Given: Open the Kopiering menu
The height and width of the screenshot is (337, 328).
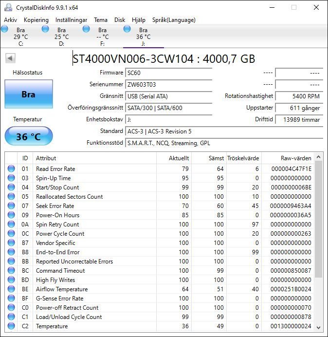Looking at the screenshot, I should 36,20.
